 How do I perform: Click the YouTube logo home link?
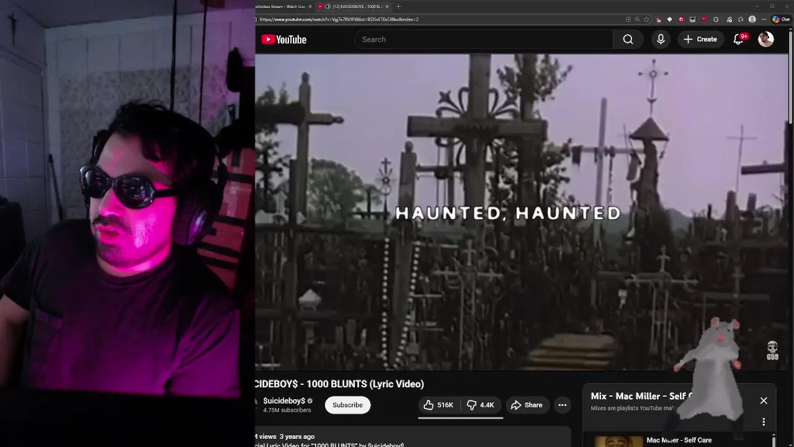(x=284, y=40)
